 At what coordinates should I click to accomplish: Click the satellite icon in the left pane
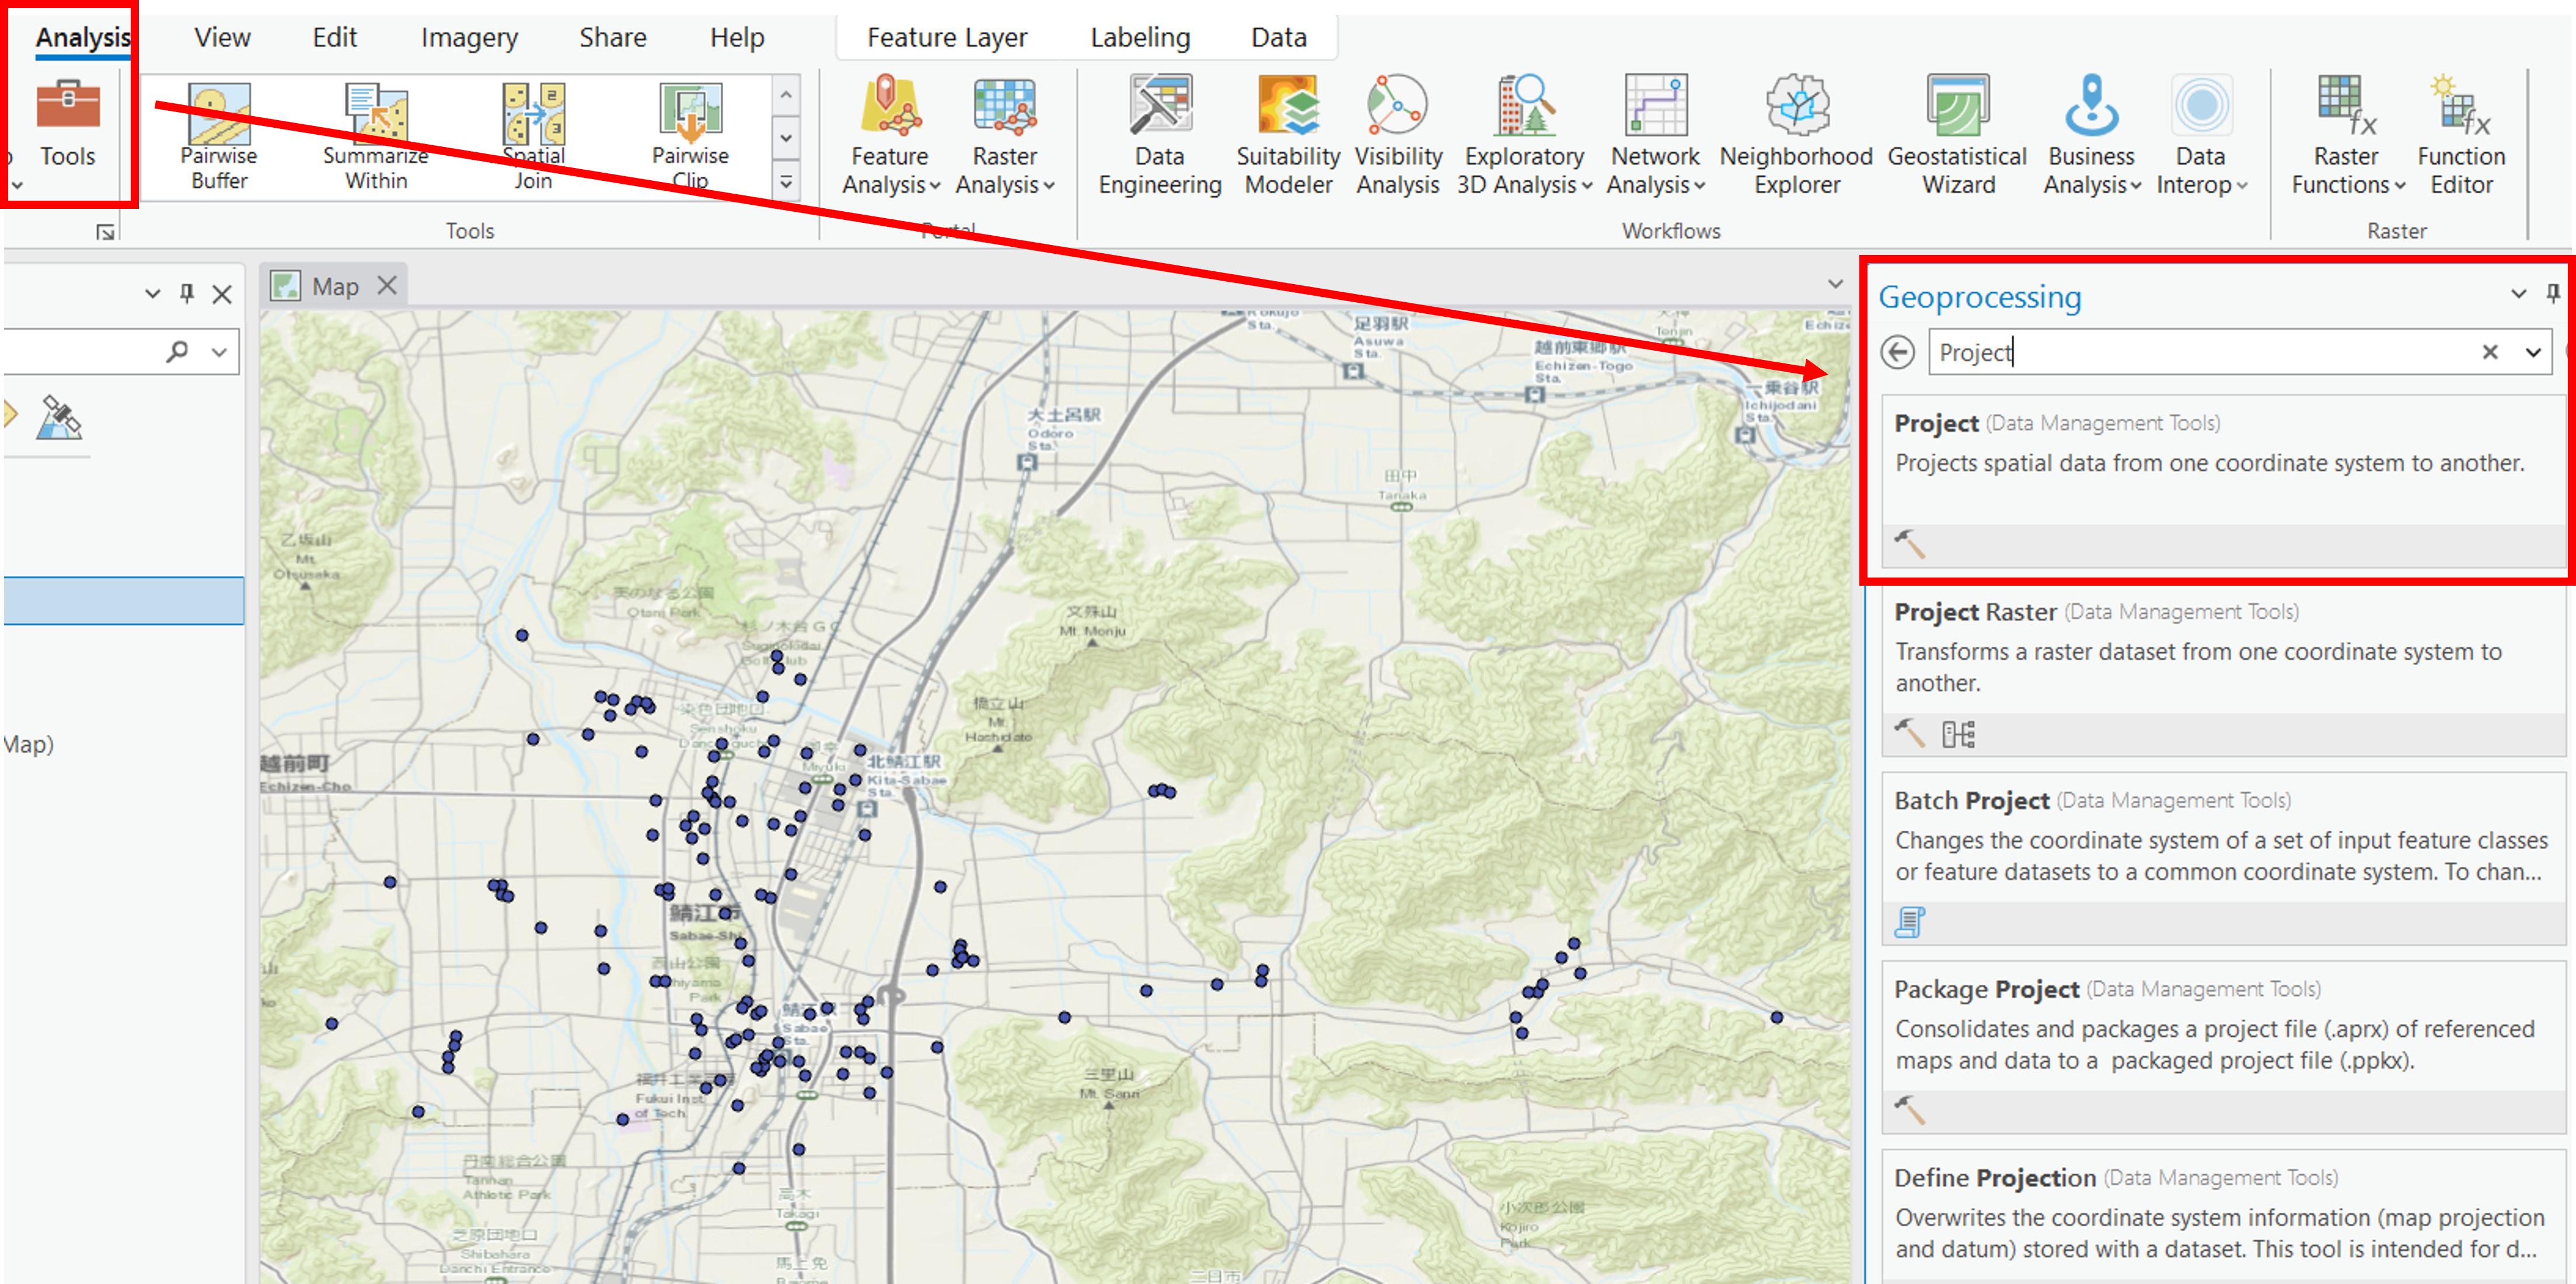(x=59, y=417)
